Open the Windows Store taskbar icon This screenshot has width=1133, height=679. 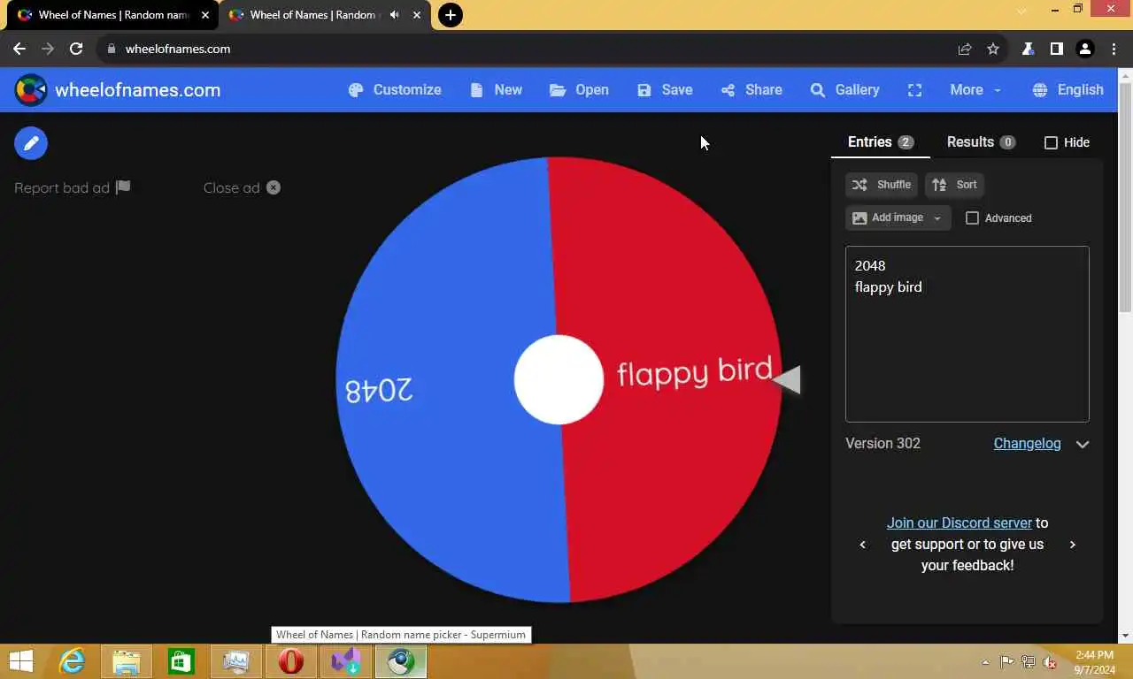[181, 661]
